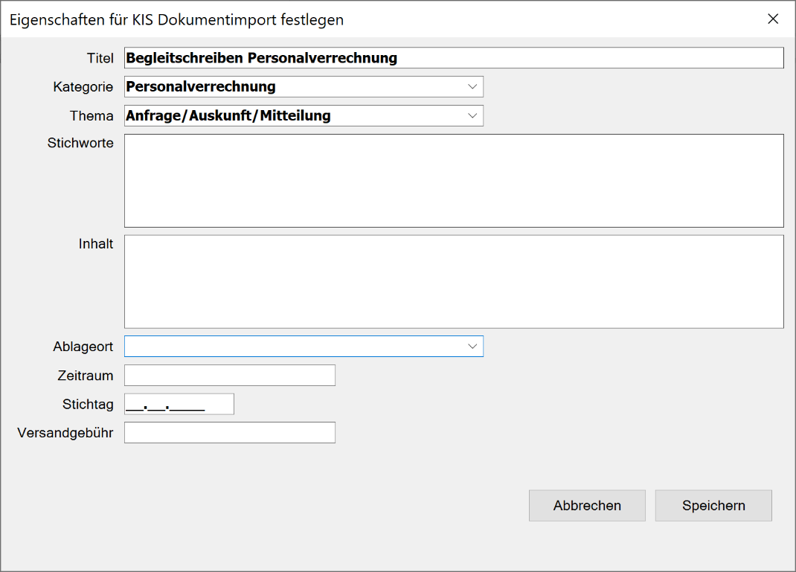The width and height of the screenshot is (796, 572).
Task: Click the Abbrechen button
Action: point(587,505)
